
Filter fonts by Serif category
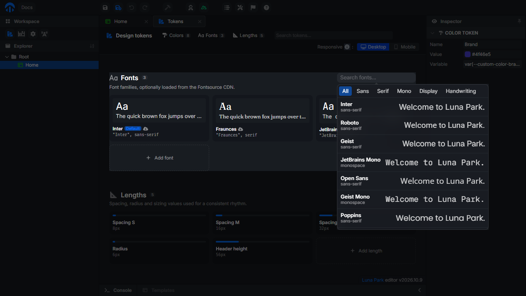[383, 91]
